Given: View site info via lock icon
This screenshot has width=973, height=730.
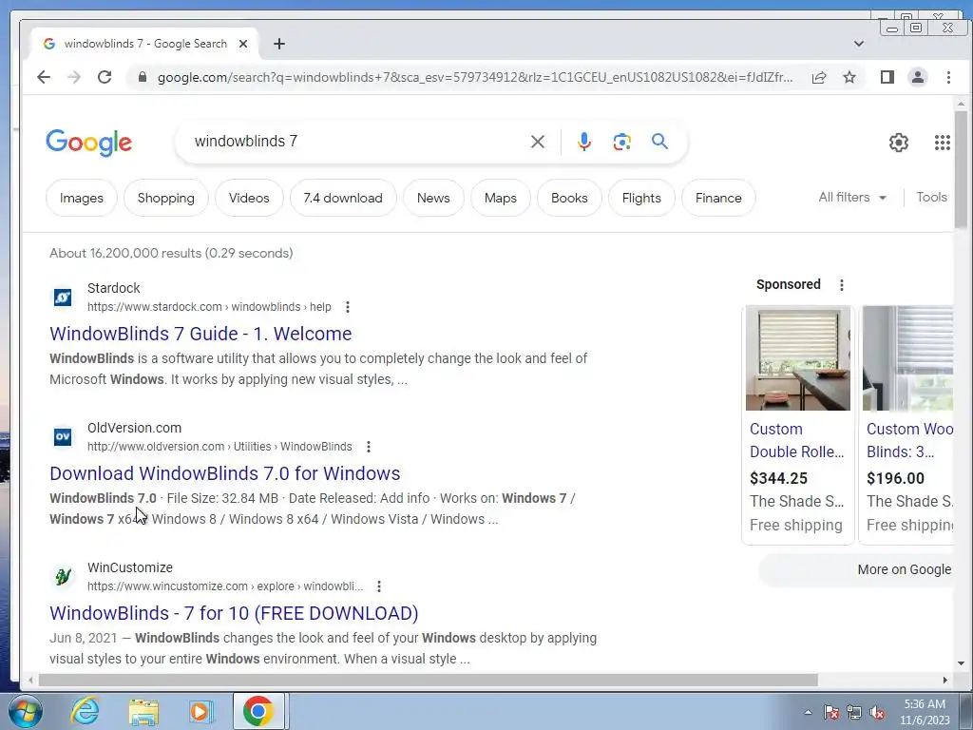Looking at the screenshot, I should click(143, 77).
